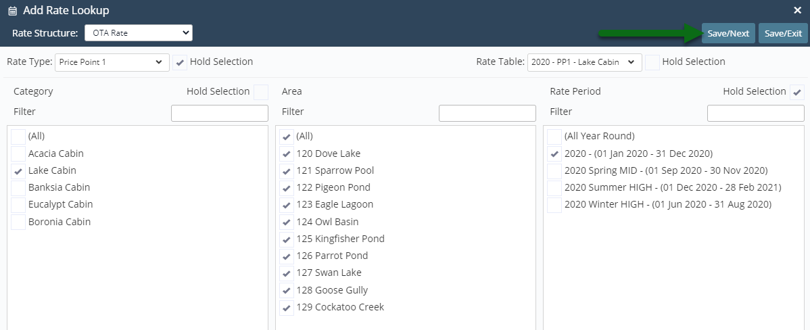Click the Area filter input field
810x330 pixels.
tap(487, 113)
